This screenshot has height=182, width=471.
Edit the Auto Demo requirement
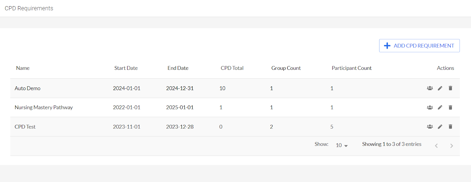[440, 88]
